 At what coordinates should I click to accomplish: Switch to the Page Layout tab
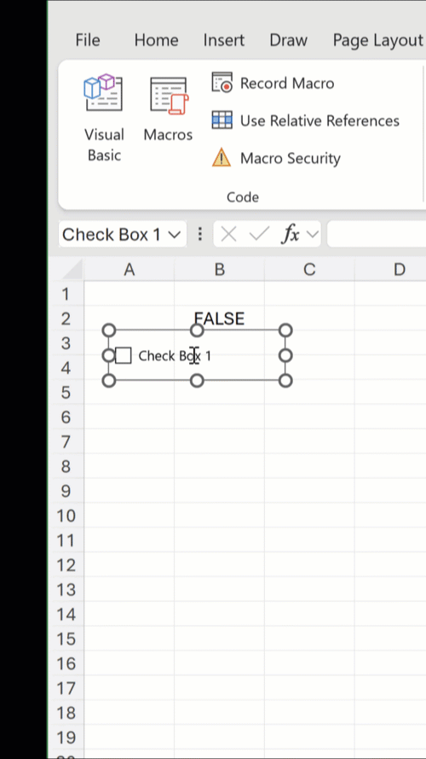point(377,40)
